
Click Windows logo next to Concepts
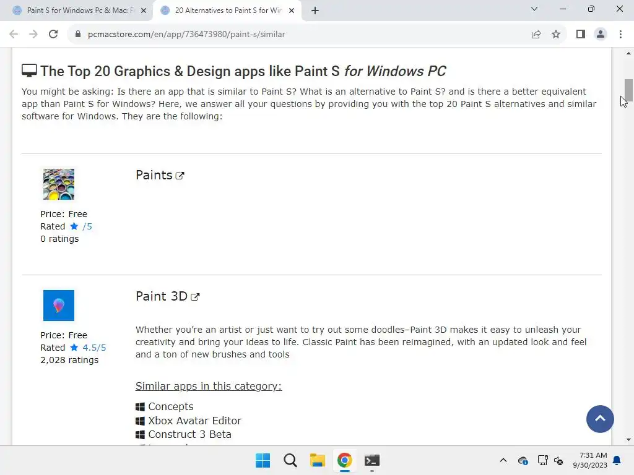[x=140, y=407]
